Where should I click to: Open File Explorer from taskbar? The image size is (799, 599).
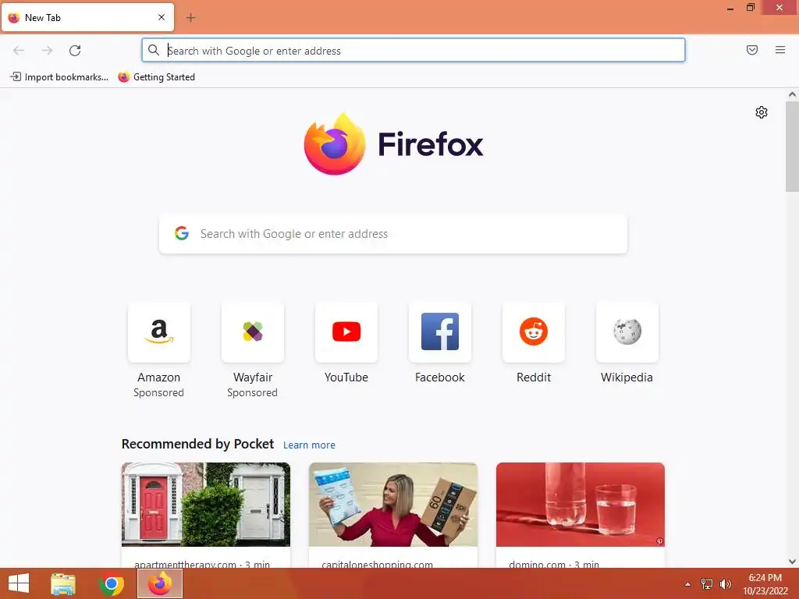point(63,583)
